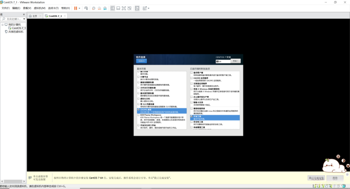Viewport: 350px width, 189px height.
Task: Select the 基本网页服务器 radio button
Action: pos(139,93)
